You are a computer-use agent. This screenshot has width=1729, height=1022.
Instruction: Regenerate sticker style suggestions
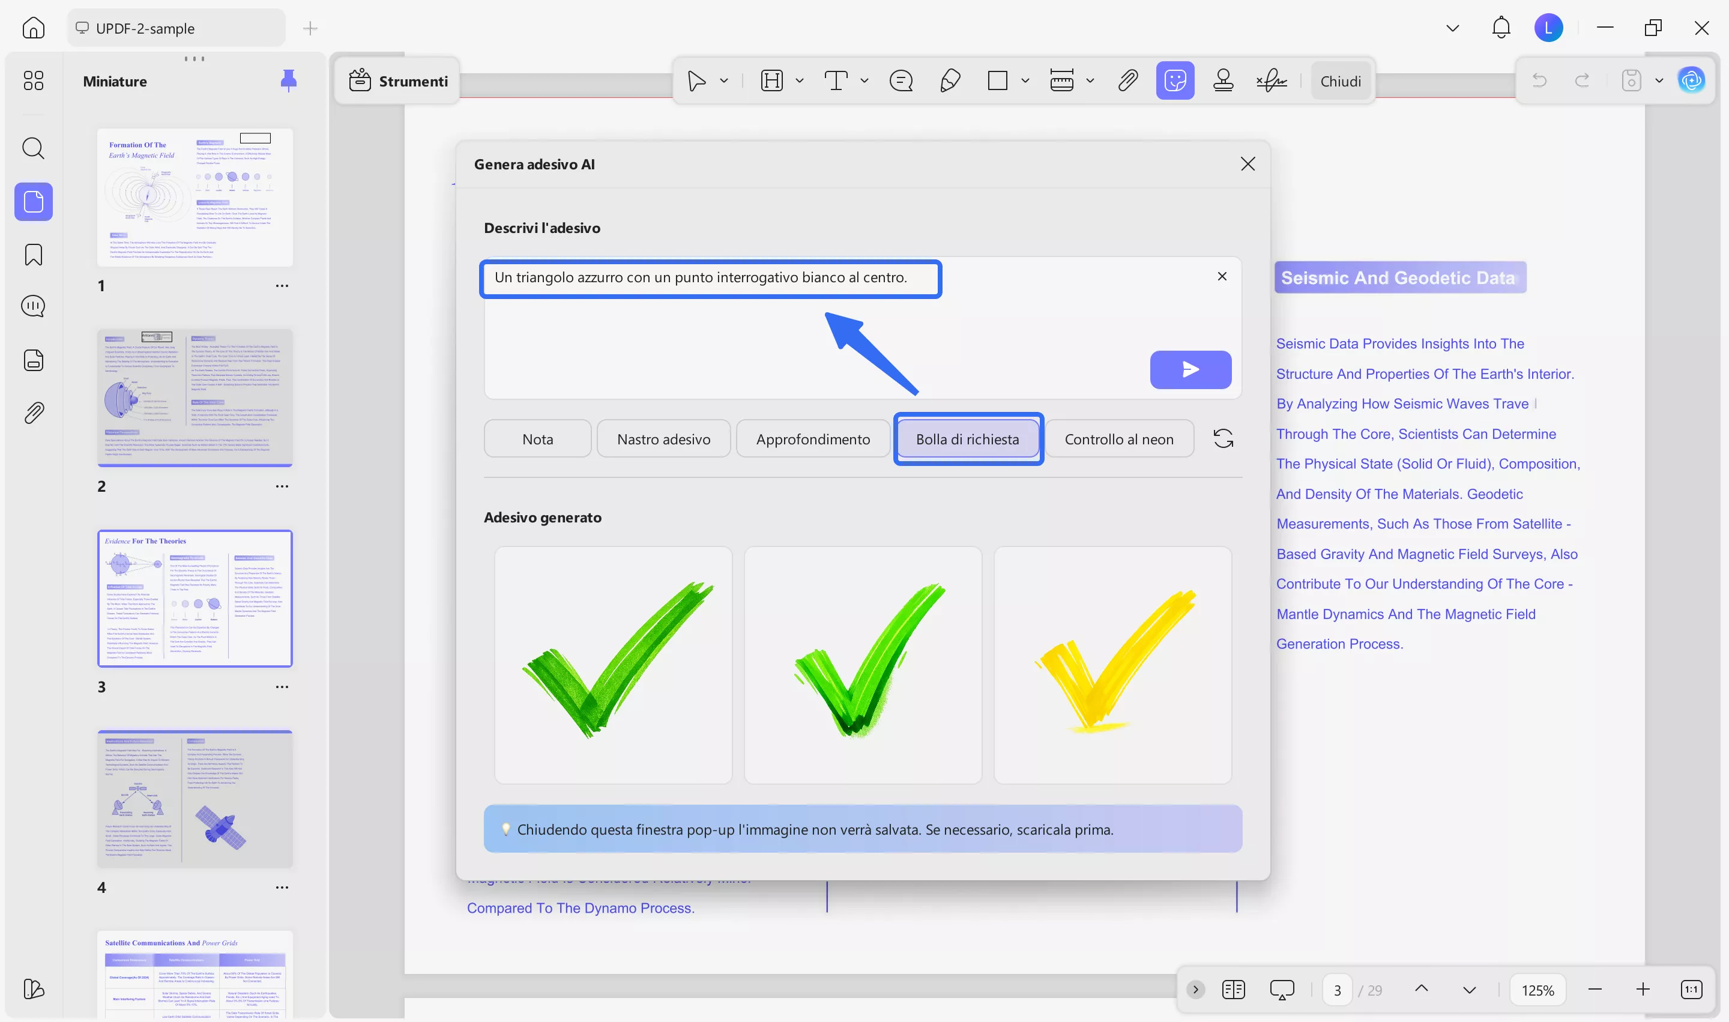click(1223, 439)
